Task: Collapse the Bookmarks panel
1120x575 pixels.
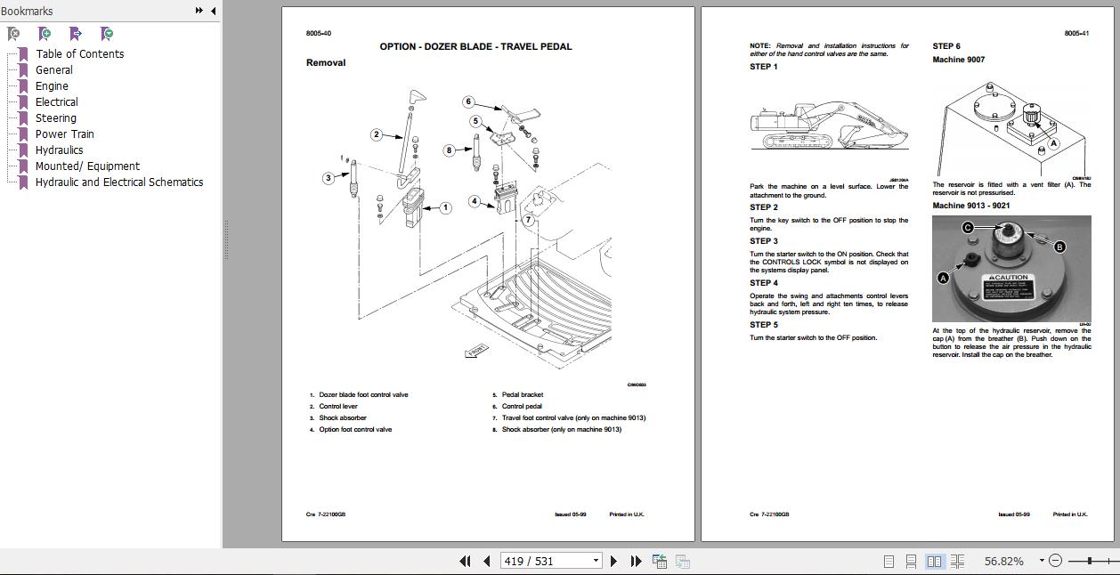Action: tap(212, 11)
